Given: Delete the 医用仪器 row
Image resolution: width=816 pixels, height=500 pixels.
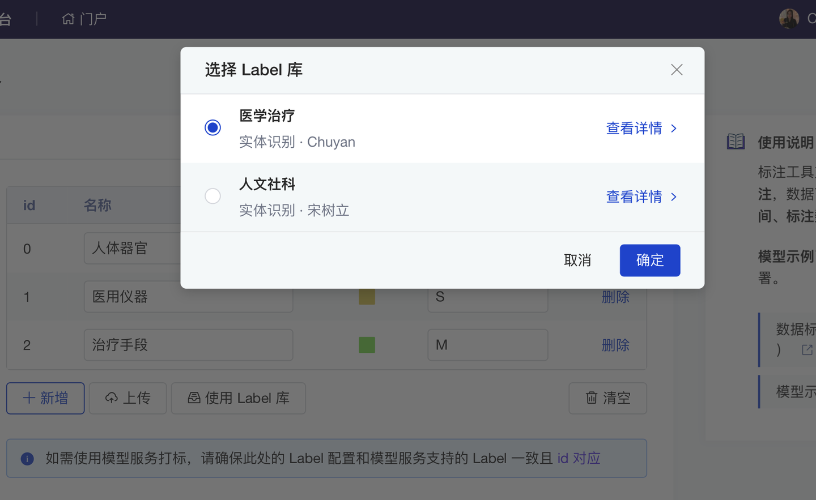Looking at the screenshot, I should (615, 297).
